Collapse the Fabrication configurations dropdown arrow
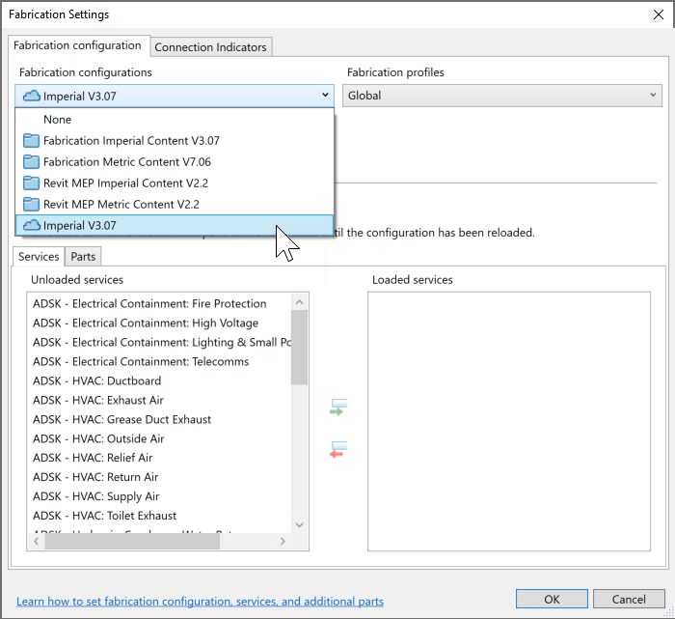The image size is (675, 619). pyautogui.click(x=325, y=96)
